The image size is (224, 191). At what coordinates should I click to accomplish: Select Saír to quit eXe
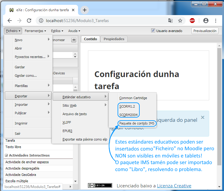click(x=28, y=134)
